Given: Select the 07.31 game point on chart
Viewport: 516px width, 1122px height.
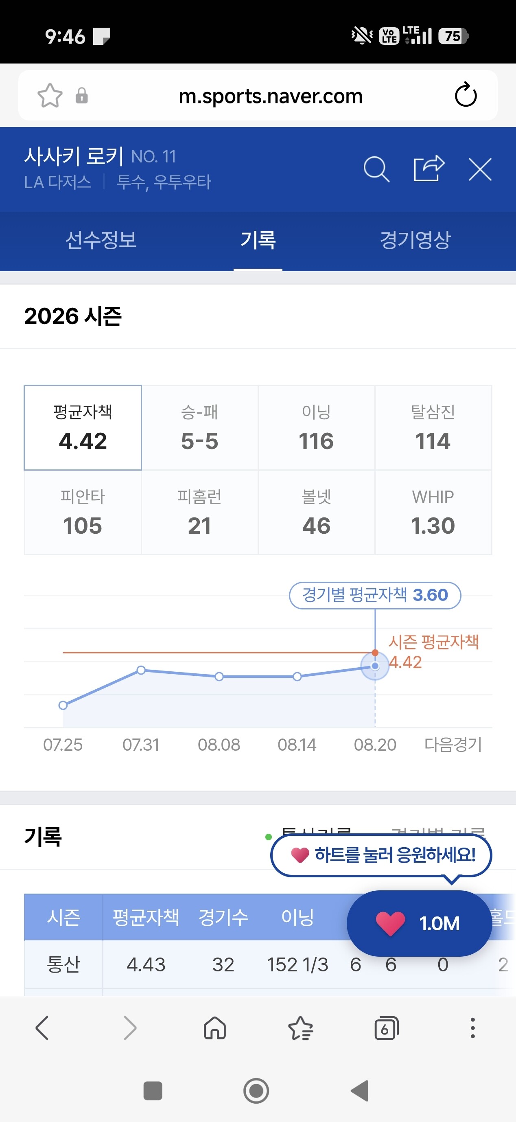Looking at the screenshot, I should point(141,670).
